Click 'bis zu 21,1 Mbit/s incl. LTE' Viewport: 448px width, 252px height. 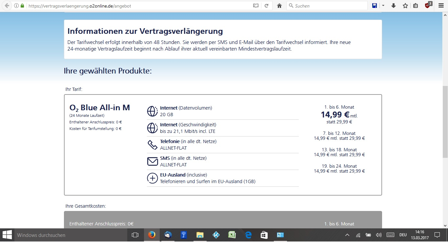pyautogui.click(x=188, y=131)
